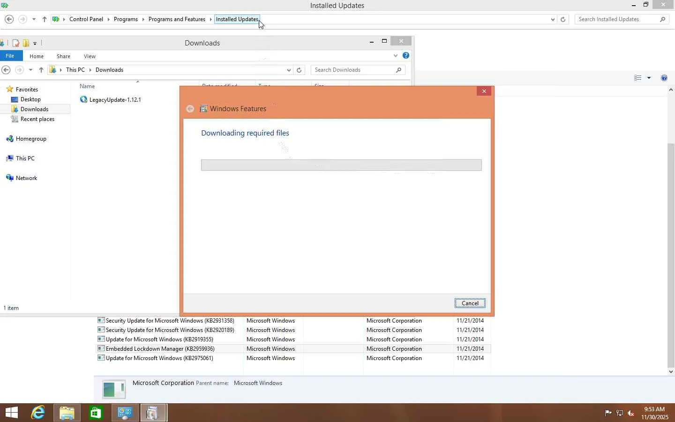Screen dimensions: 675x422
Task: Click the Installed Updates scrollbar down arrow
Action: pos(671,371)
